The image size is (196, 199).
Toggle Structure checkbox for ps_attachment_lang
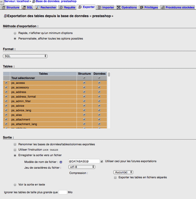point(84,124)
